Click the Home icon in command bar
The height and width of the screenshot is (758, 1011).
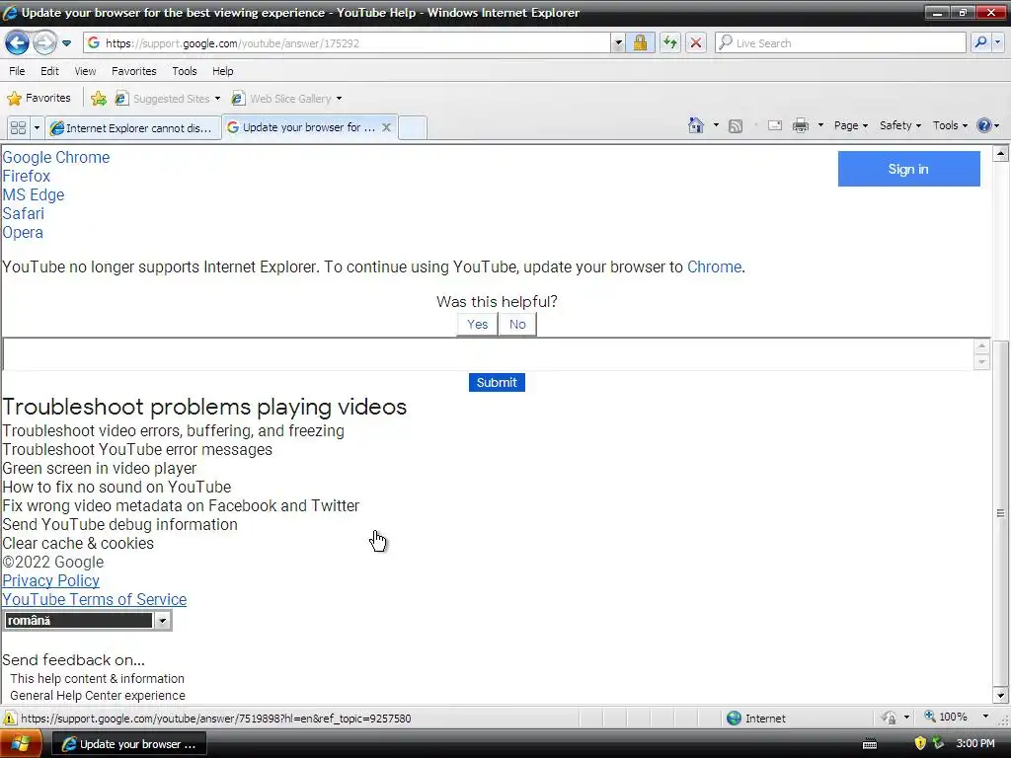696,125
